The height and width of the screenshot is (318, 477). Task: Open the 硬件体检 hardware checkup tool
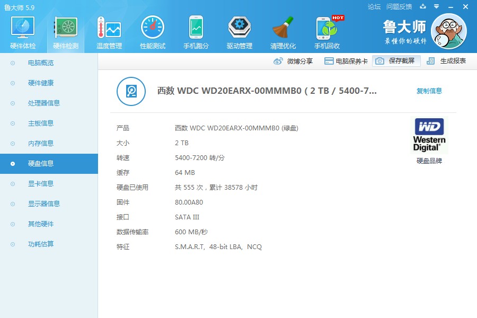(x=22, y=29)
